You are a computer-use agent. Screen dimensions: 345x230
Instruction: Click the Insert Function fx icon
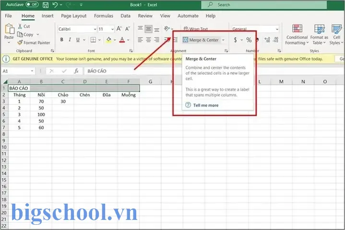(x=76, y=71)
